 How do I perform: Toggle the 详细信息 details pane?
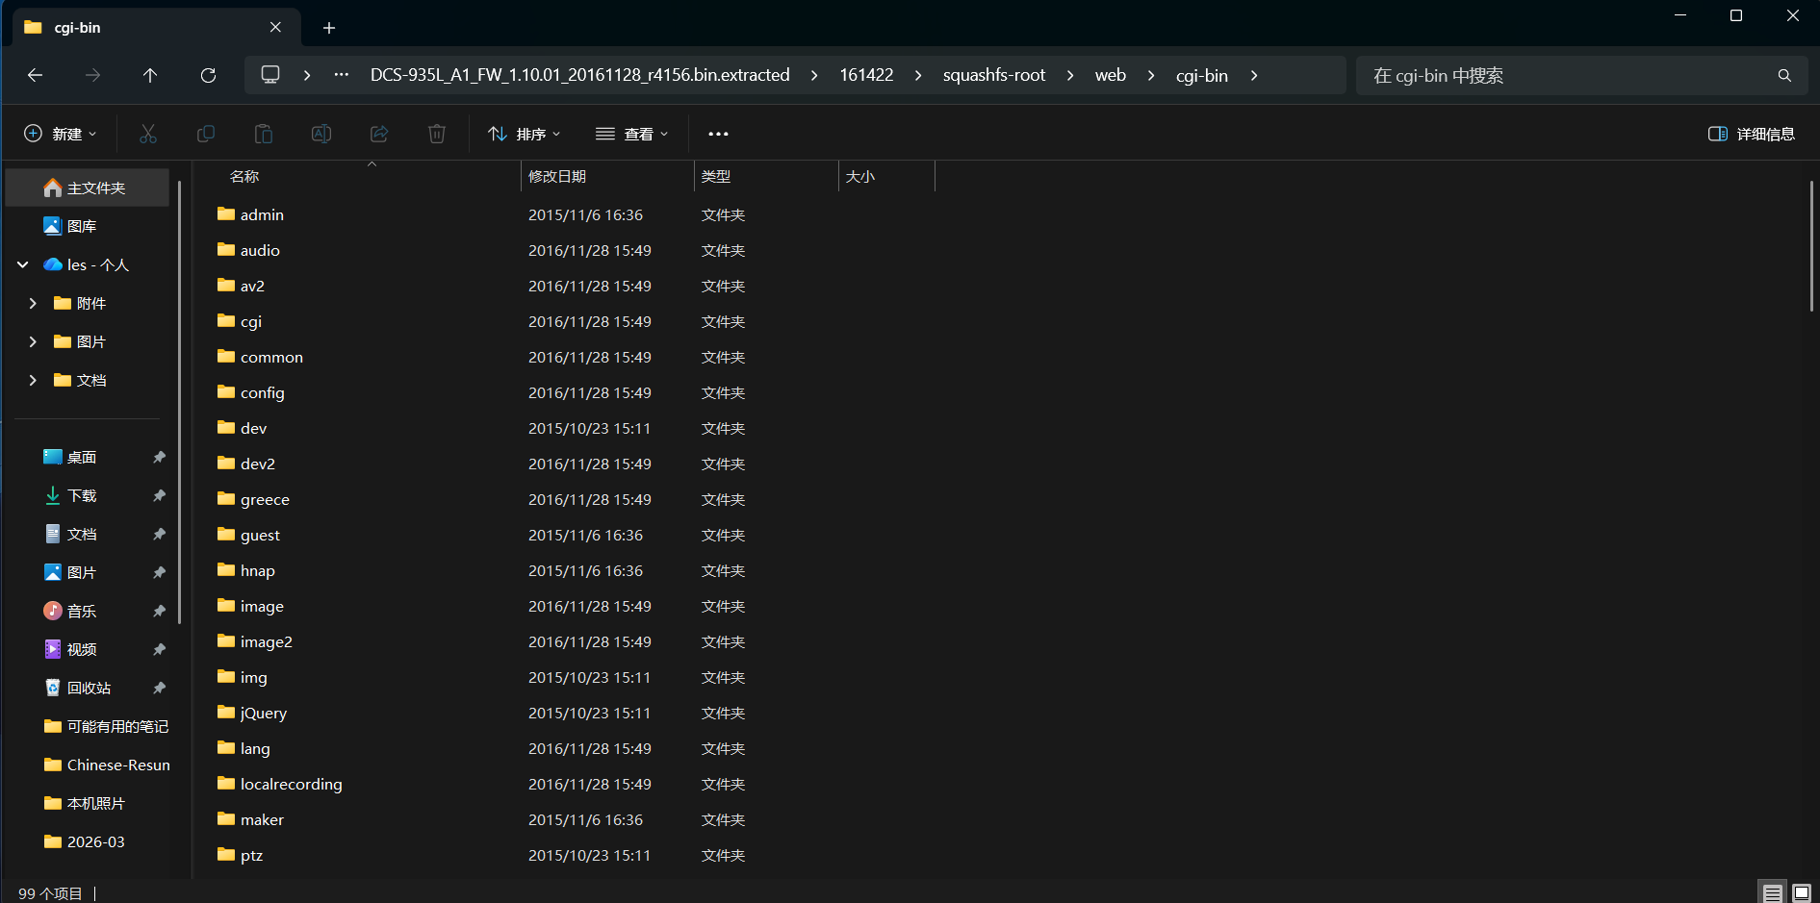1751,134
